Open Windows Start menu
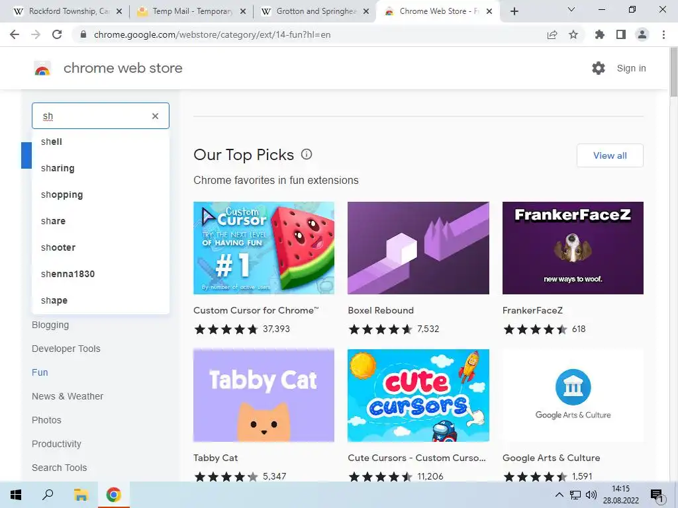The width and height of the screenshot is (678, 508). tap(16, 495)
